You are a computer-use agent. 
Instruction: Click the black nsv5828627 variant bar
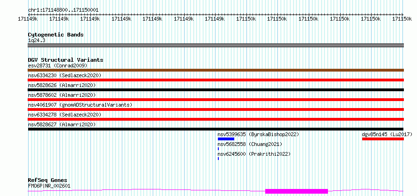tap(216, 129)
